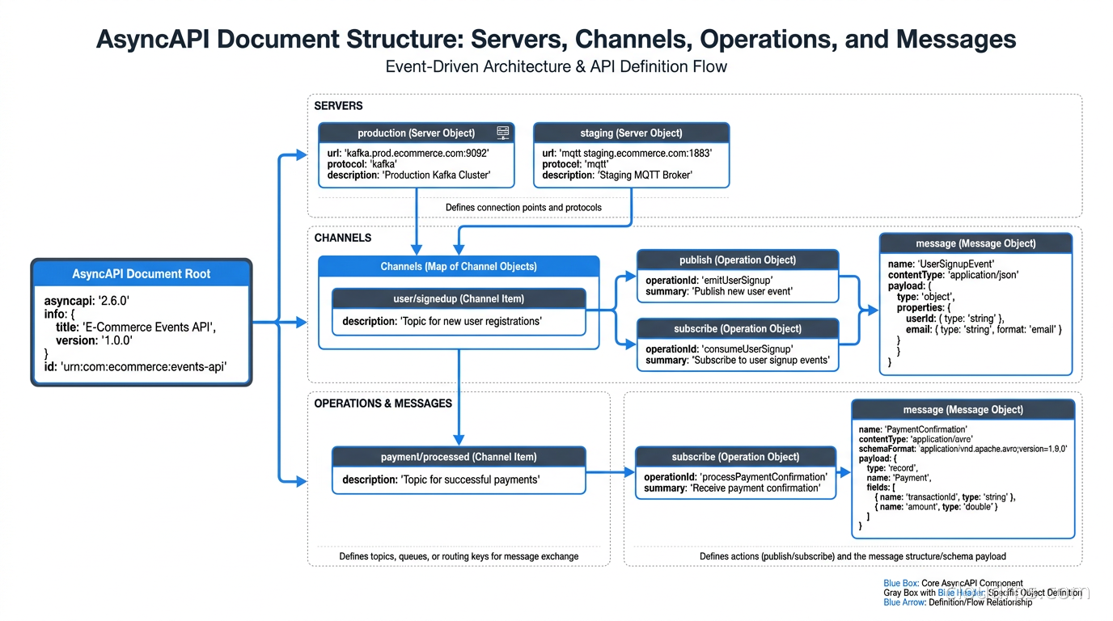Click operationId 'consumeUserSignup'
1113x621 pixels.
(719, 349)
